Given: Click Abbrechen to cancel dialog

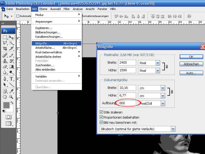Looking at the screenshot, I should point(191,64).
